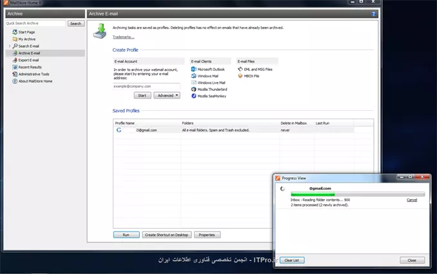Click the Export E-mail sidebar icon
Image resolution: width=437 pixels, height=274 pixels.
[x=15, y=60]
